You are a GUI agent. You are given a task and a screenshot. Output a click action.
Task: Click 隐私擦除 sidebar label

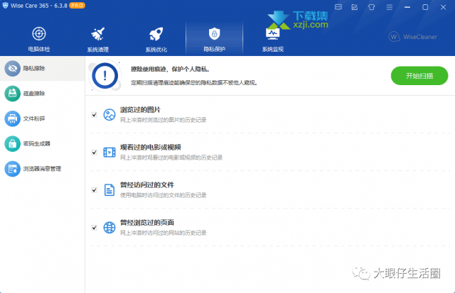click(34, 68)
